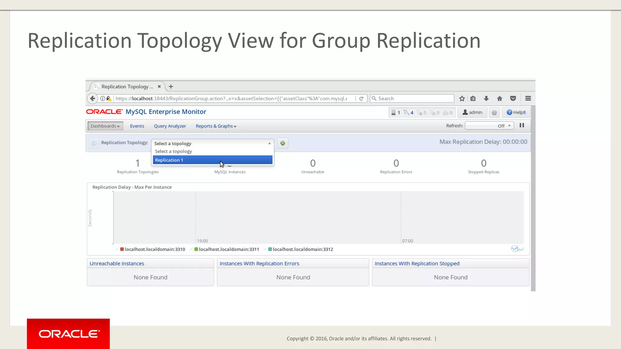Go to the browser home page icon
Viewport: 621px width, 349px height.
pyautogui.click(x=500, y=98)
